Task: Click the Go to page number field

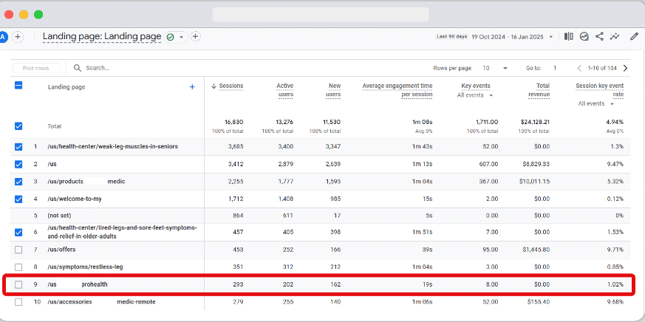Action: click(x=555, y=68)
